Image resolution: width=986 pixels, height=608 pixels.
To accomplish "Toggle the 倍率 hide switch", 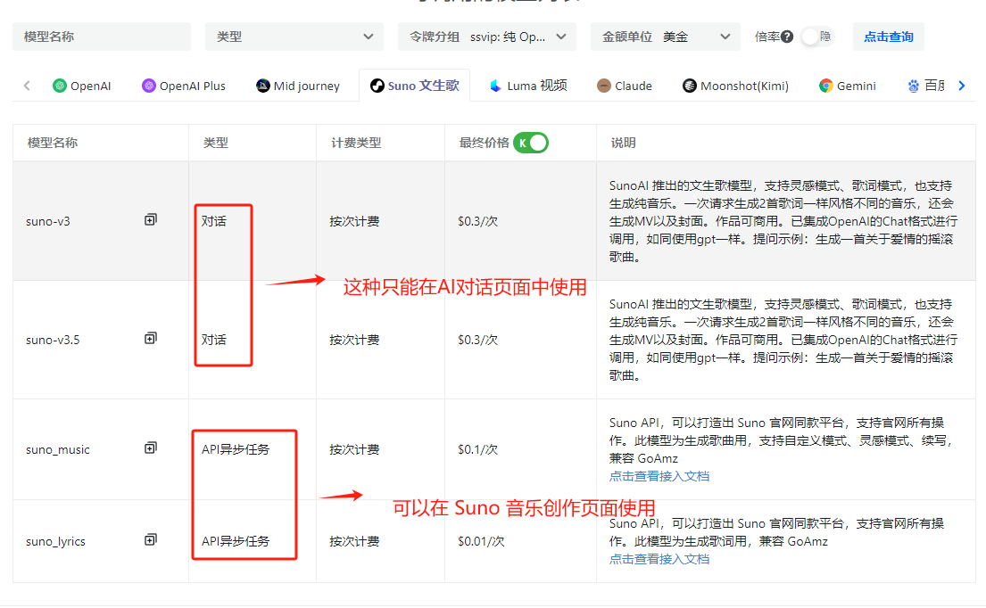I will click(x=816, y=37).
